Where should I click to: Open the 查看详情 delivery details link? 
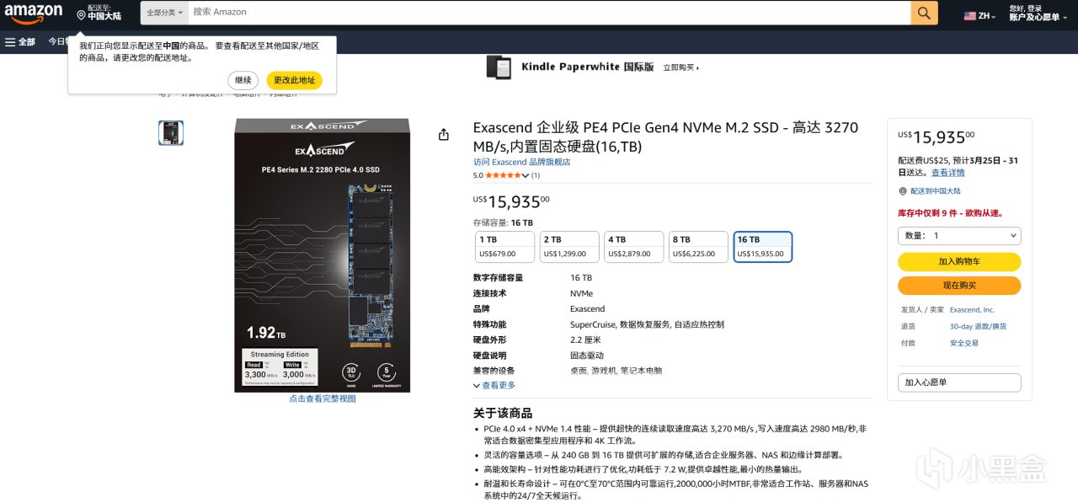click(948, 173)
